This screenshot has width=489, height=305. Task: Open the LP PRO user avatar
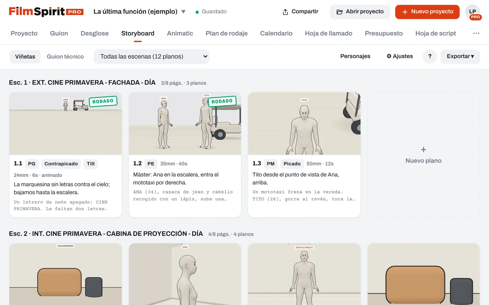pos(473,12)
